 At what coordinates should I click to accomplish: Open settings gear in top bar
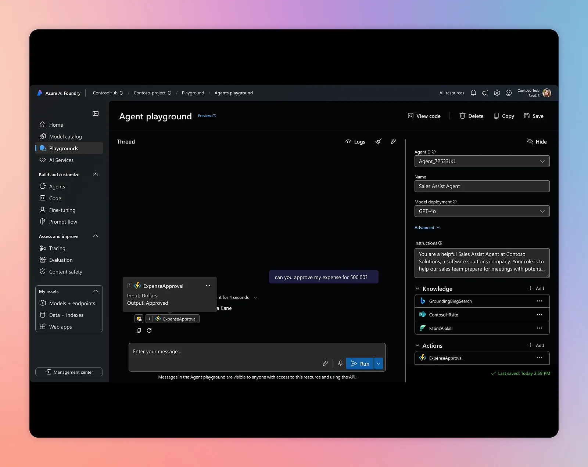(497, 93)
